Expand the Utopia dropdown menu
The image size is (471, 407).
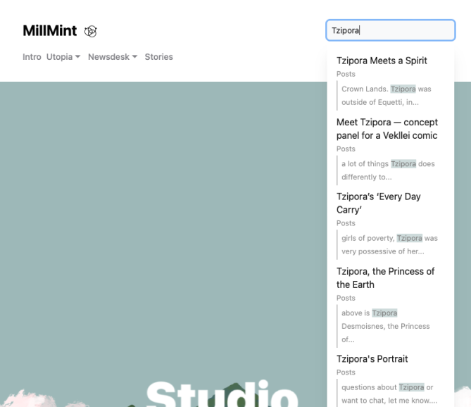[x=63, y=57]
